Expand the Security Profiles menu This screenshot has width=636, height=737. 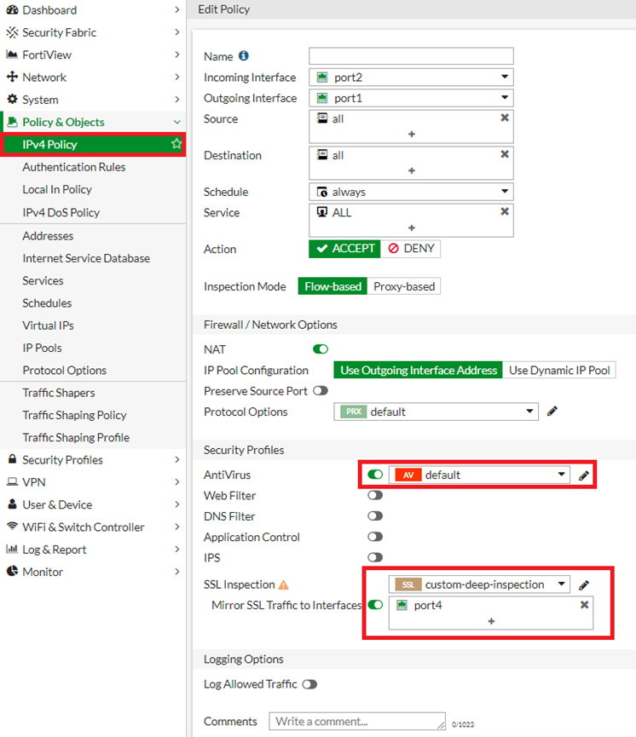[x=93, y=460]
